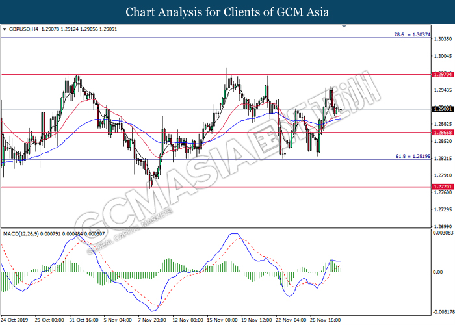
Task: Click the 7 Nov 20:00 time label
Action: click(155, 320)
